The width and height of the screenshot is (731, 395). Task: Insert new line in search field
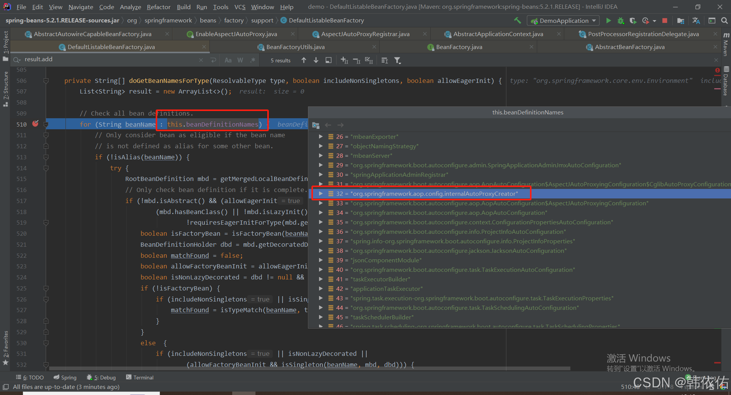pyautogui.click(x=213, y=60)
